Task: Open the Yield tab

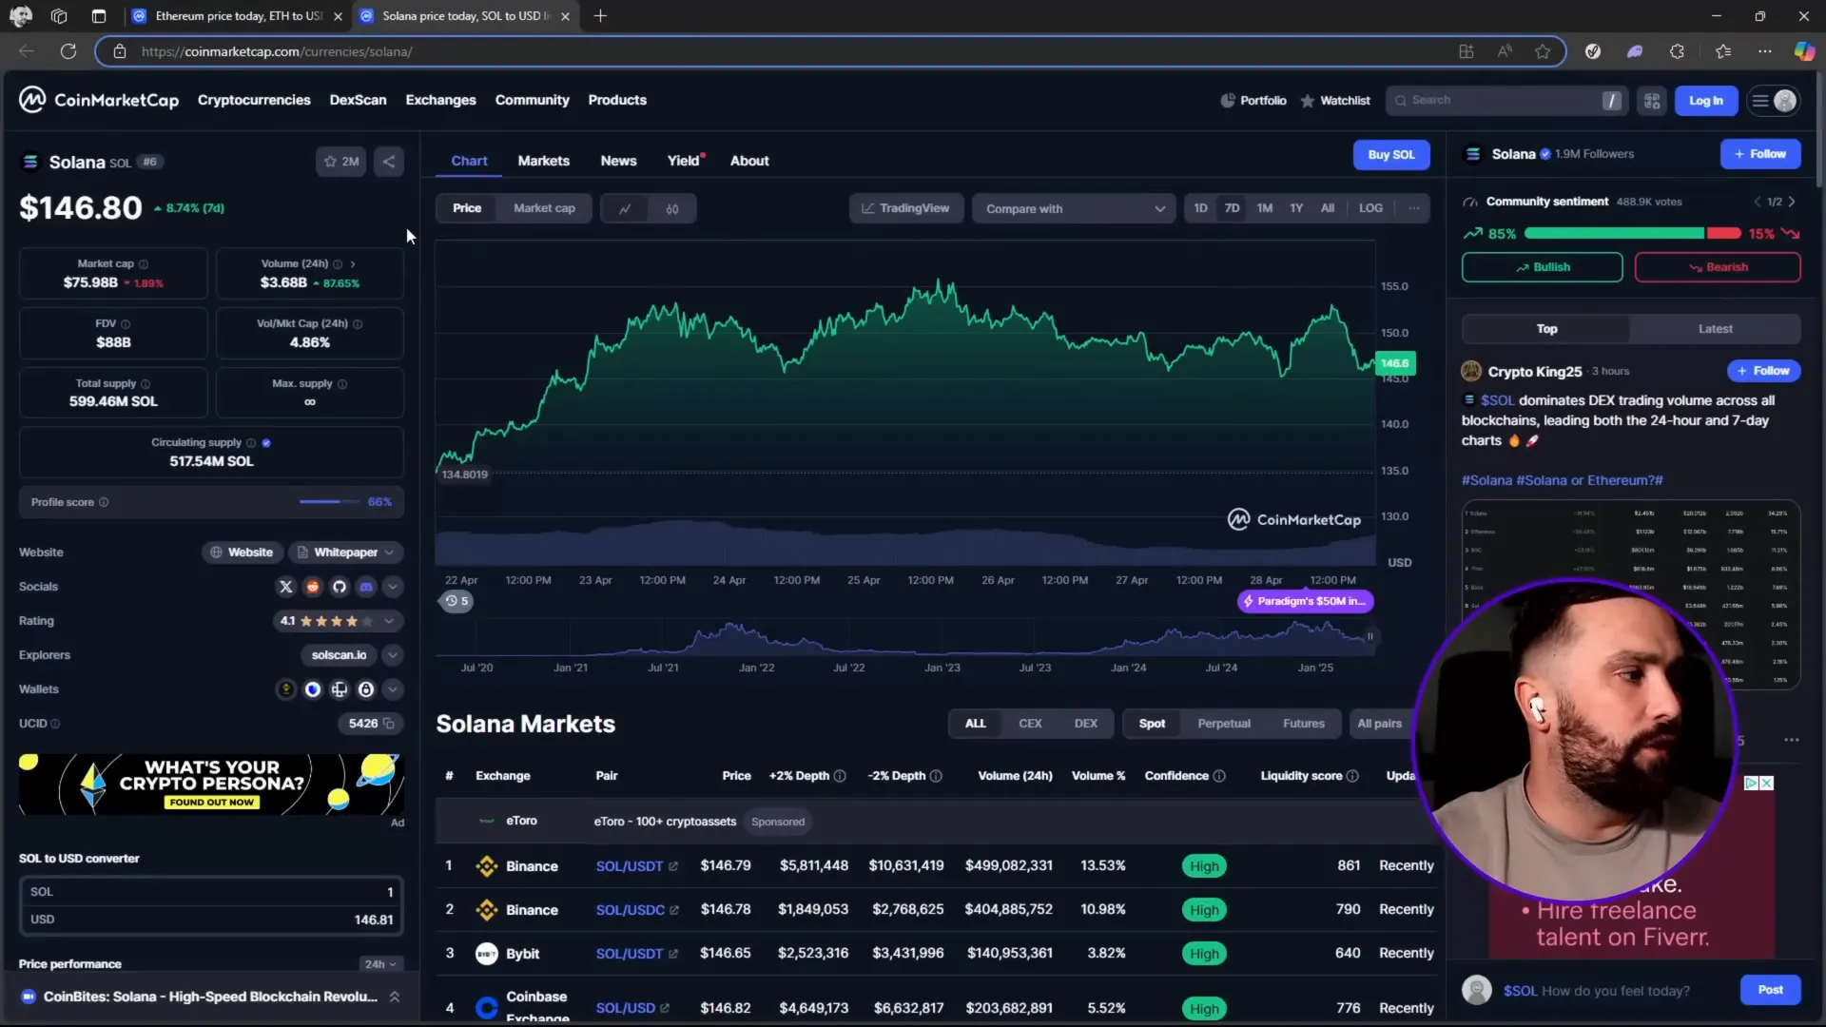Action: coord(684,161)
